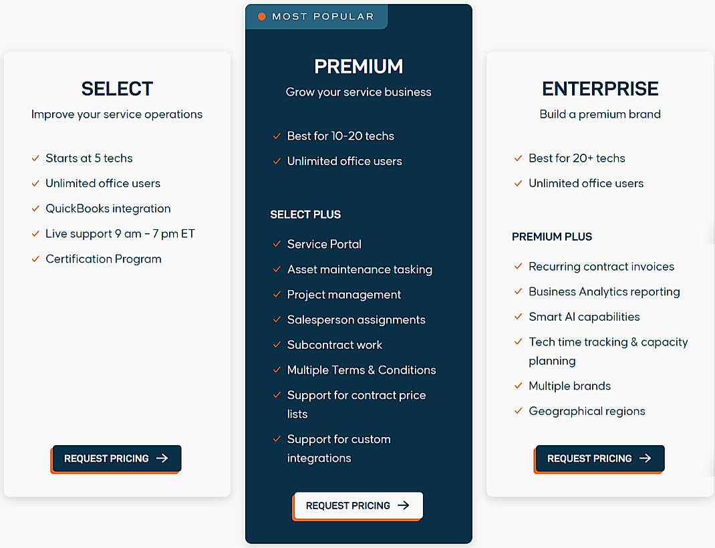Click Request Pricing on the Premium card
This screenshot has height=548, width=715.
[357, 506]
